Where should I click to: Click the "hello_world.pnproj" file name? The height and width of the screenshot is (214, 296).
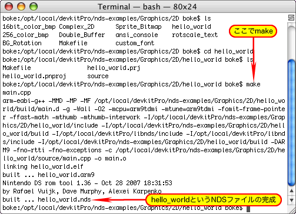pyautogui.click(x=34, y=76)
